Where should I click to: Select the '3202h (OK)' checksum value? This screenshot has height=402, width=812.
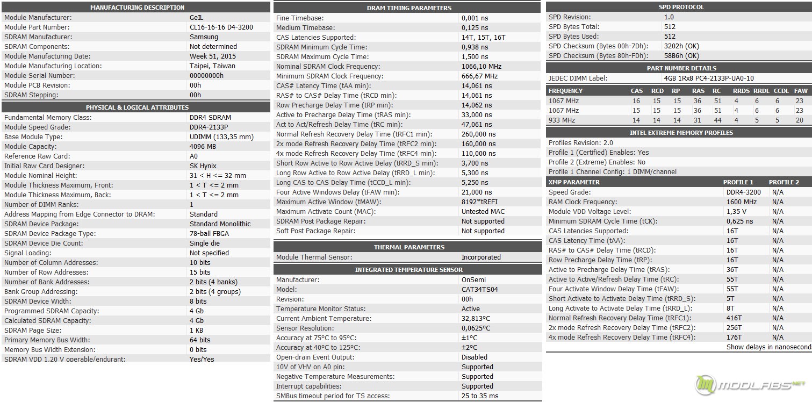click(681, 46)
